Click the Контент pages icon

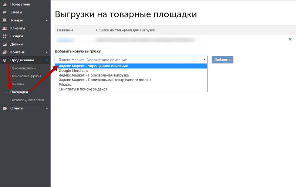pyautogui.click(x=5, y=52)
